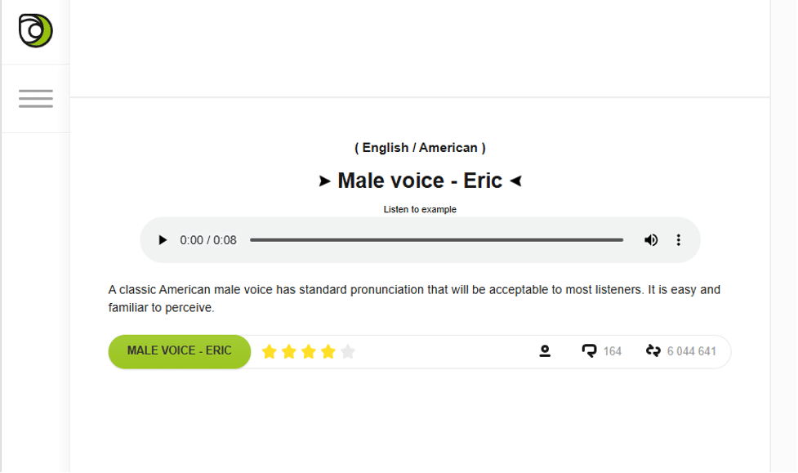Mute the audio player volume

[651, 240]
